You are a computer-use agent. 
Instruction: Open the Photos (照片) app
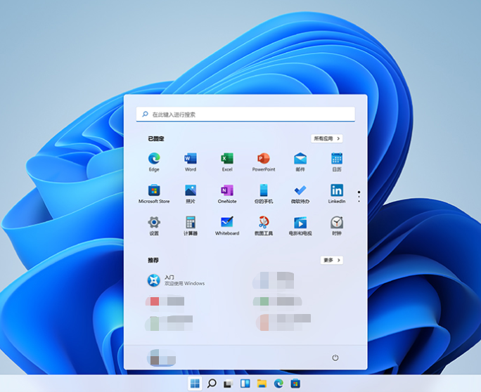click(x=191, y=194)
